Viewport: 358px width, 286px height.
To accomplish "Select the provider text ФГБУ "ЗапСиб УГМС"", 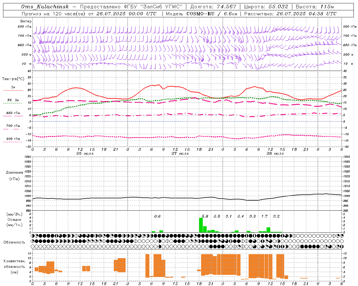I will [153, 7].
